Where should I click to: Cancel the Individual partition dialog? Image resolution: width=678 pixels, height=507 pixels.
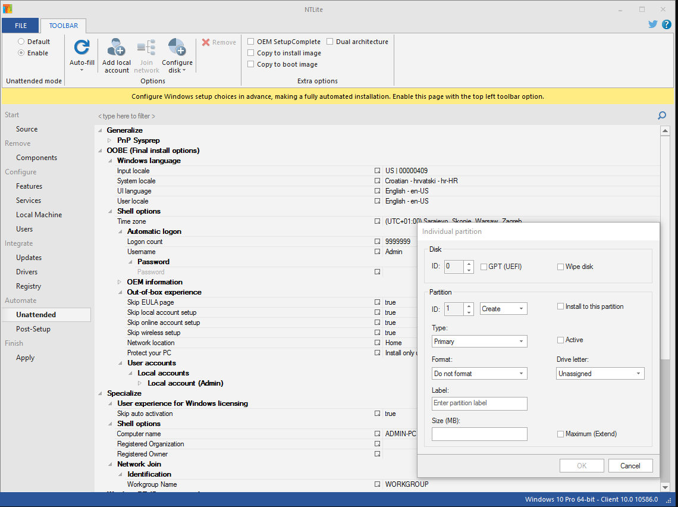pyautogui.click(x=630, y=466)
